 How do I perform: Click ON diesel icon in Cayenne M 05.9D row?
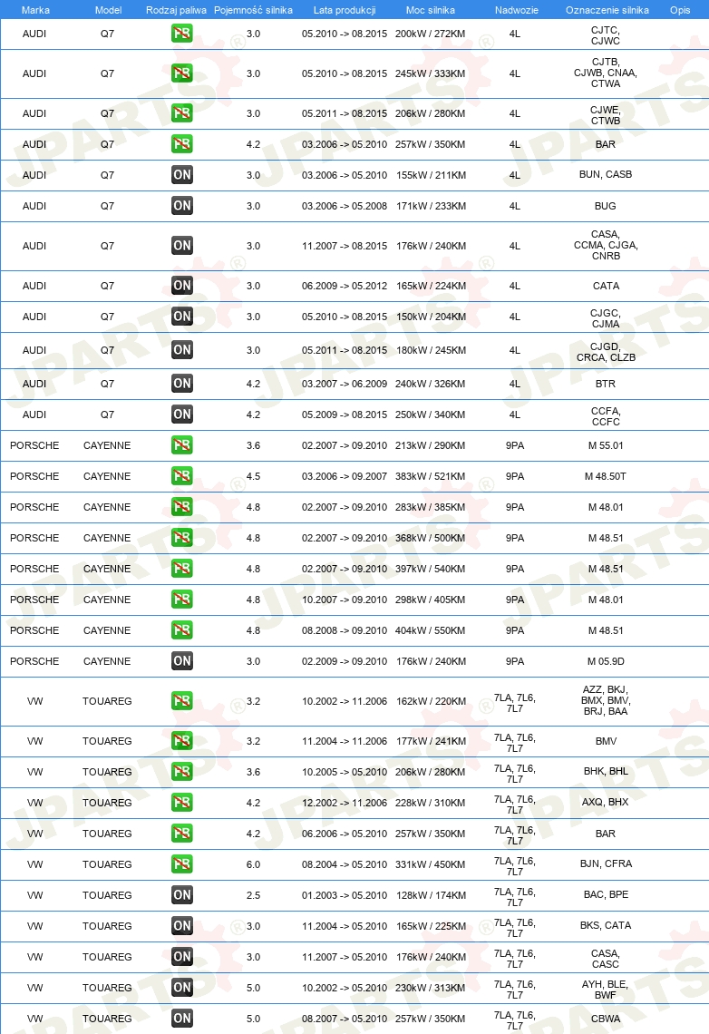coord(182,661)
